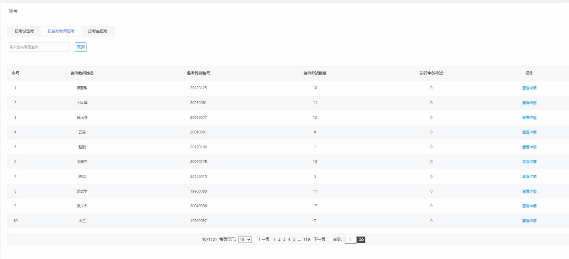Go to the 下一页 next page

(319, 240)
